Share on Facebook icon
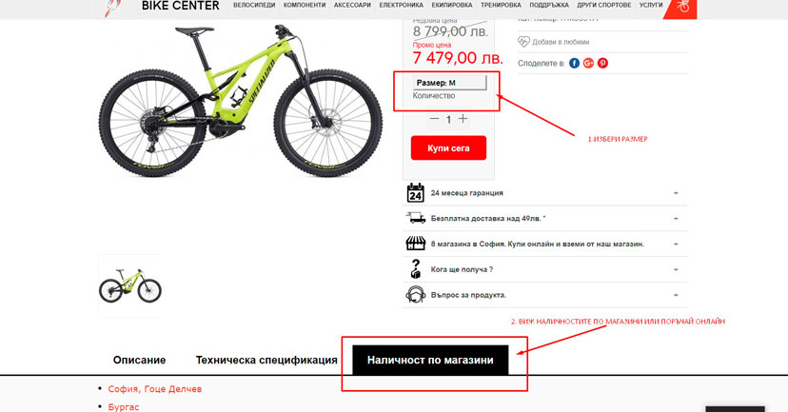This screenshot has width=788, height=412. pos(574,64)
